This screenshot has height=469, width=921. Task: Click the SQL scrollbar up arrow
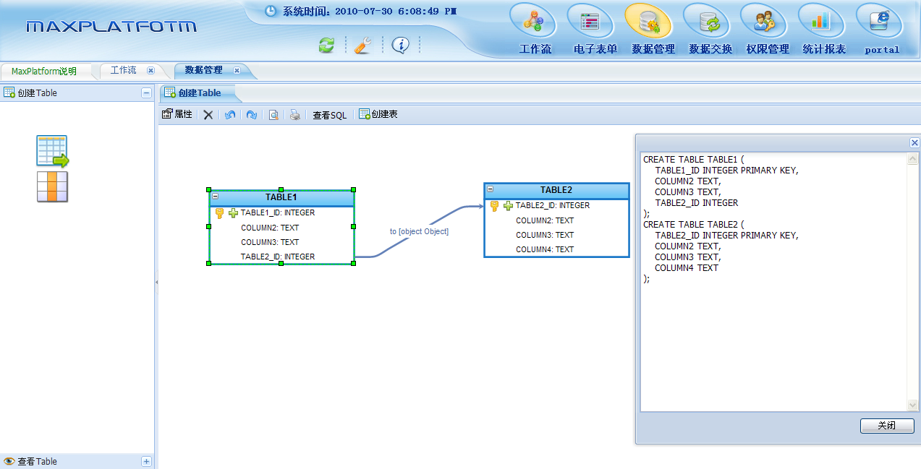tap(913, 160)
